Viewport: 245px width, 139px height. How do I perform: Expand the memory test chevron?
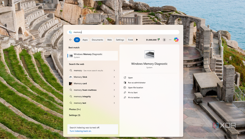(114, 103)
